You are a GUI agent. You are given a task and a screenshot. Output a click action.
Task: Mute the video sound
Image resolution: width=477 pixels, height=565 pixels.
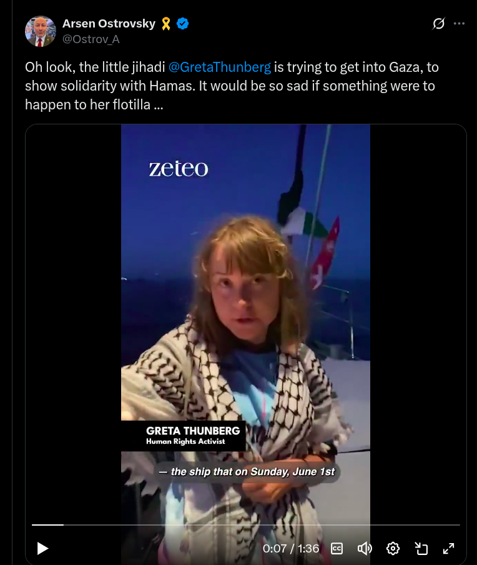[365, 548]
